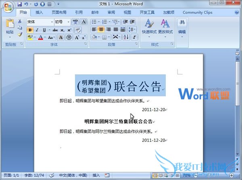Toggle 插入 overtype mode in status bar
This screenshot has width=242, height=180.
pyautogui.click(x=96, y=175)
